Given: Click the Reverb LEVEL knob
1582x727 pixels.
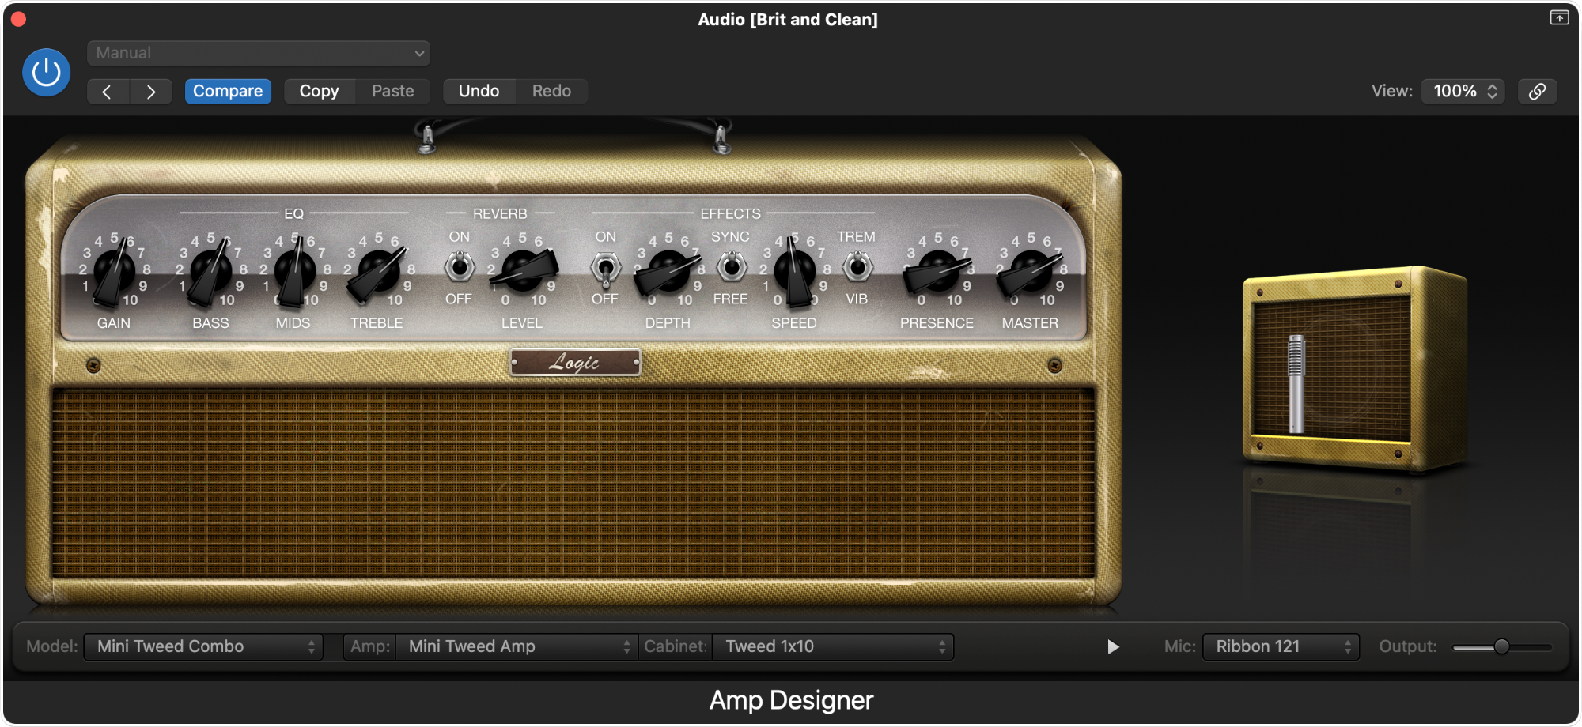Looking at the screenshot, I should click(523, 271).
